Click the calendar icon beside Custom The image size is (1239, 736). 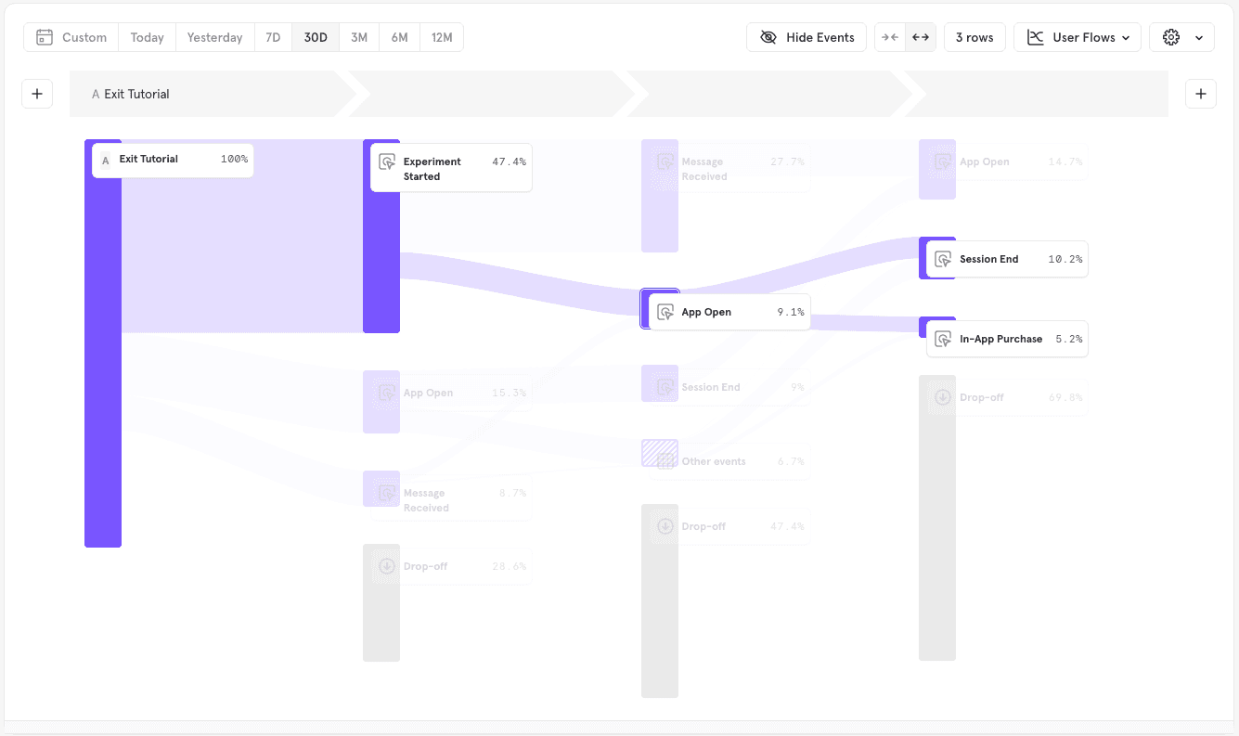45,37
